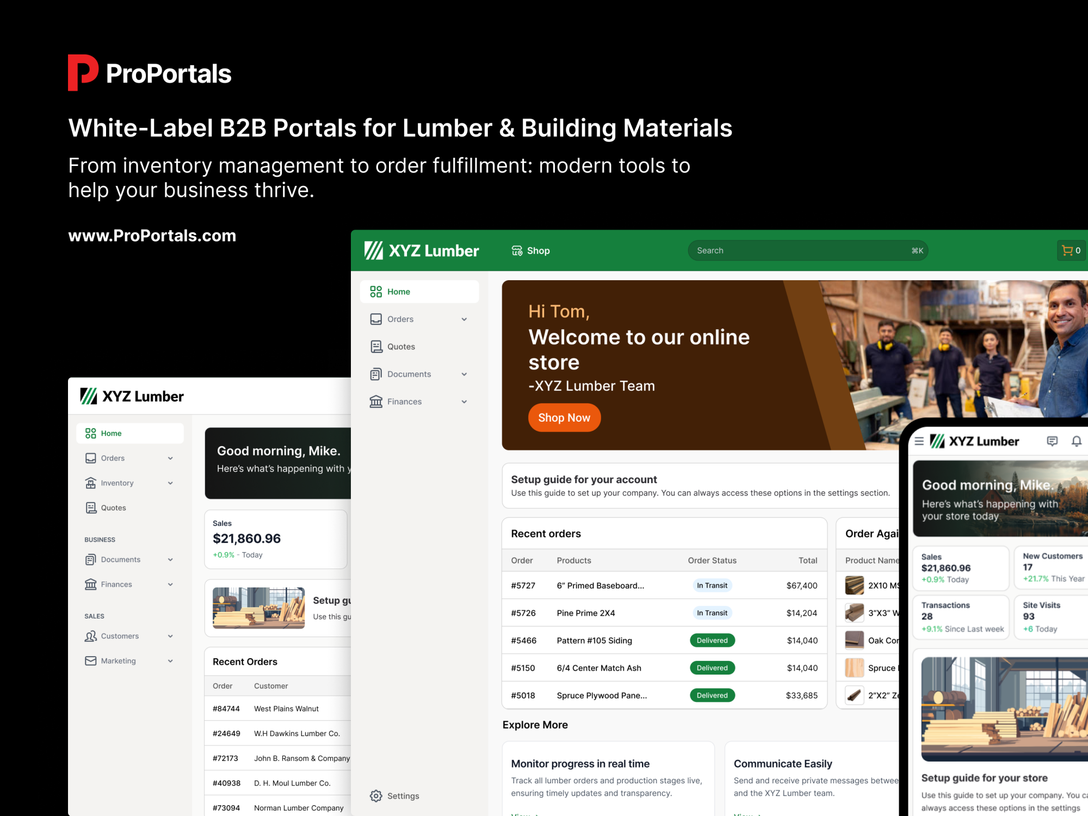This screenshot has height=816, width=1088.
Task: Click the Finances icon under BUSINESS
Action: click(90, 584)
